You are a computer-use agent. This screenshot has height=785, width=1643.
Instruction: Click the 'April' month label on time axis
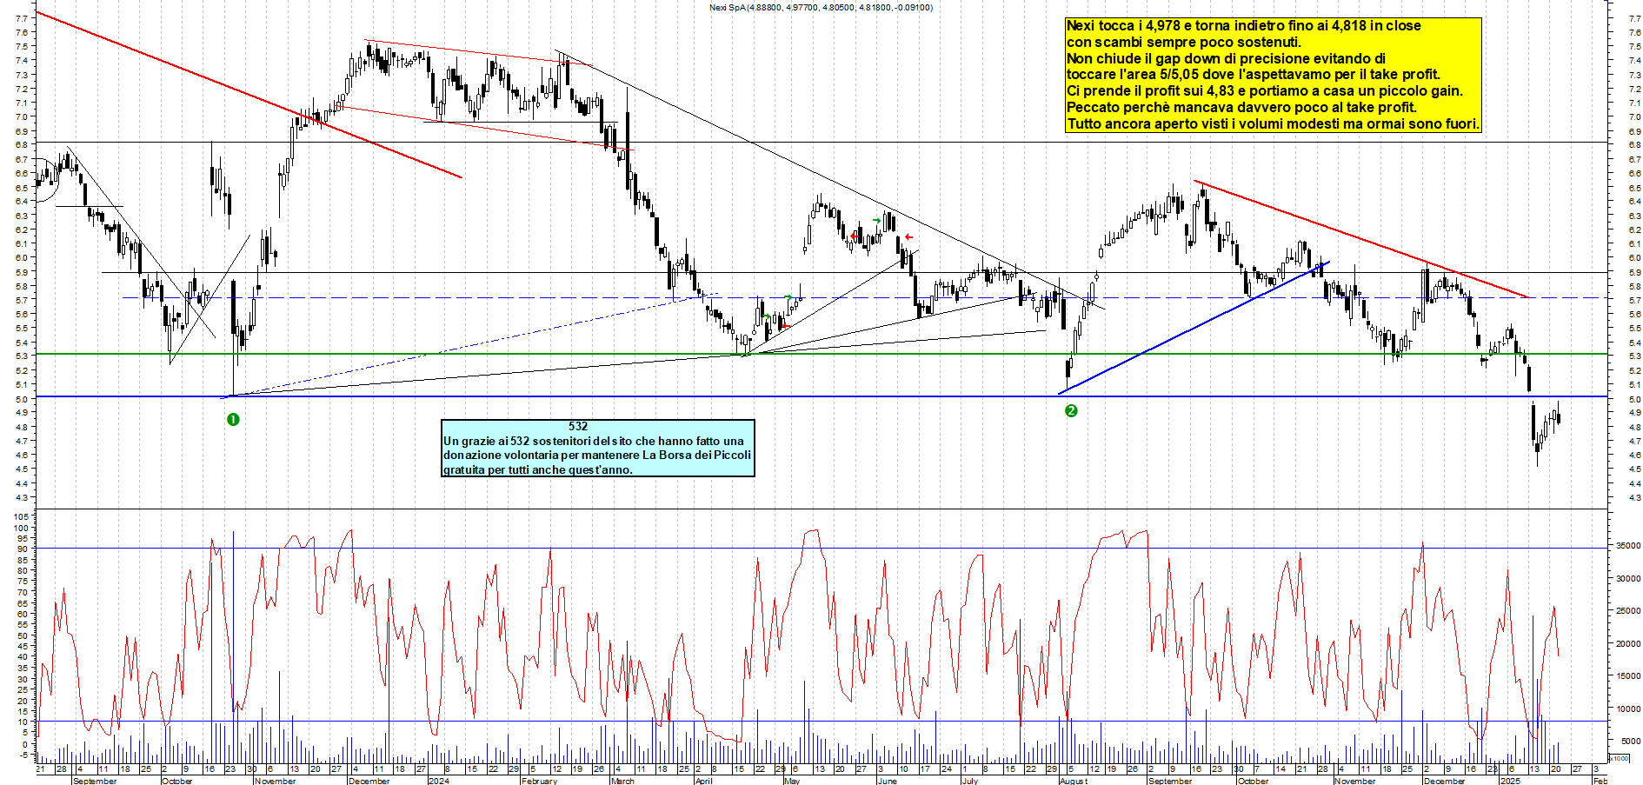click(x=703, y=781)
